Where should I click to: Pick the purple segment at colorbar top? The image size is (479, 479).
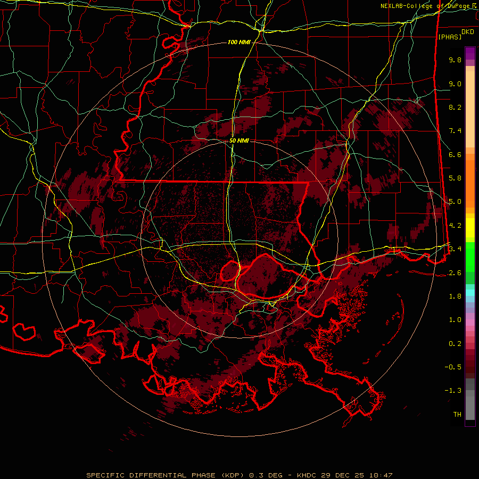[x=470, y=54]
